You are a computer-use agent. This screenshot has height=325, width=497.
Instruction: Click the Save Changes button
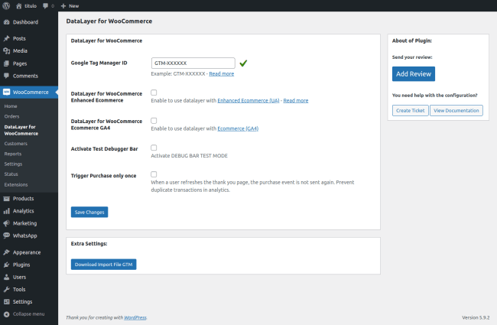click(x=89, y=212)
